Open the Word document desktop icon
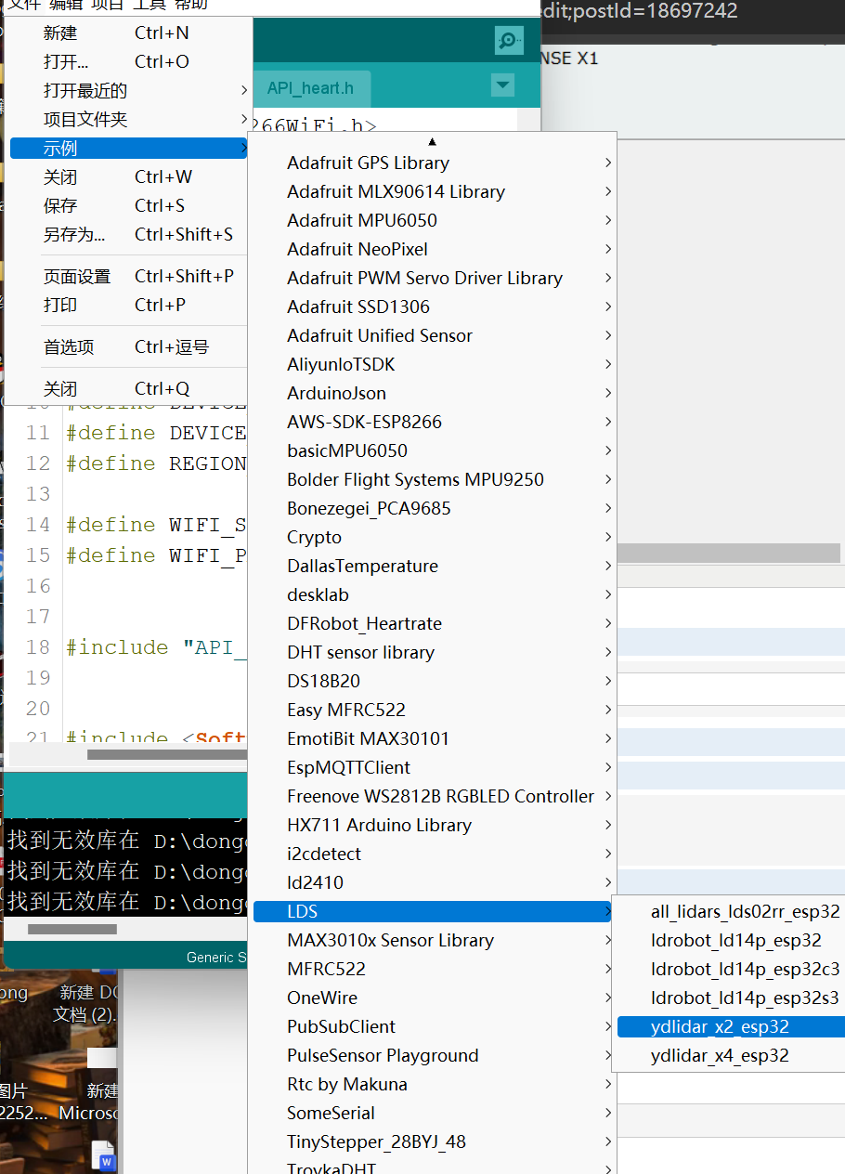 tap(104, 1154)
